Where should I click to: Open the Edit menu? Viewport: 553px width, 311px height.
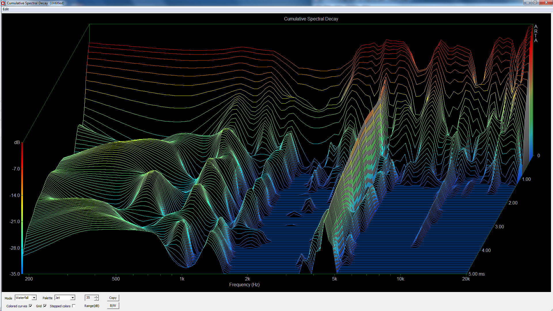(5, 9)
